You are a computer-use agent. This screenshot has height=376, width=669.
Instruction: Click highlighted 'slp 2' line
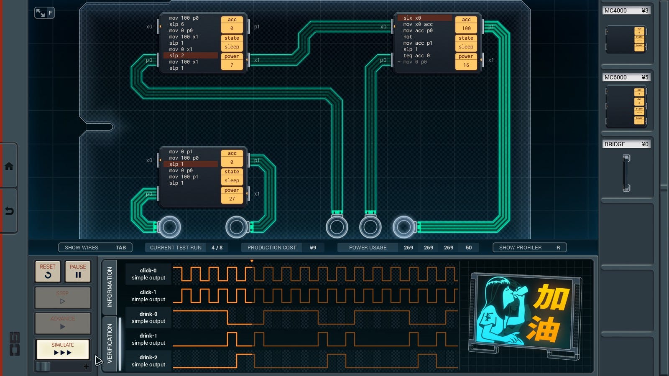(191, 56)
